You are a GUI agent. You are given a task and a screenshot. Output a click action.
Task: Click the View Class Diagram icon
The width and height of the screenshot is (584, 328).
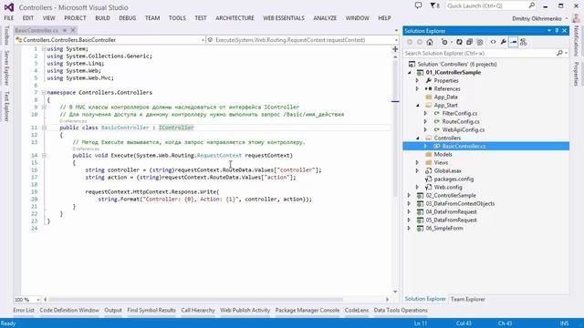[x=523, y=42]
